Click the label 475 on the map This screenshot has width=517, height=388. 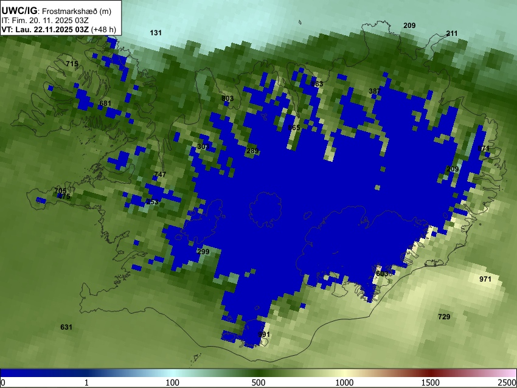[x=64, y=196]
